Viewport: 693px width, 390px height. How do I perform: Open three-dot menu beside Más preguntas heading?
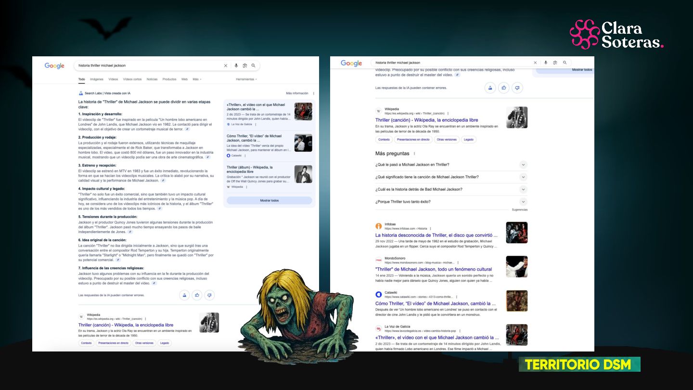[x=414, y=154]
